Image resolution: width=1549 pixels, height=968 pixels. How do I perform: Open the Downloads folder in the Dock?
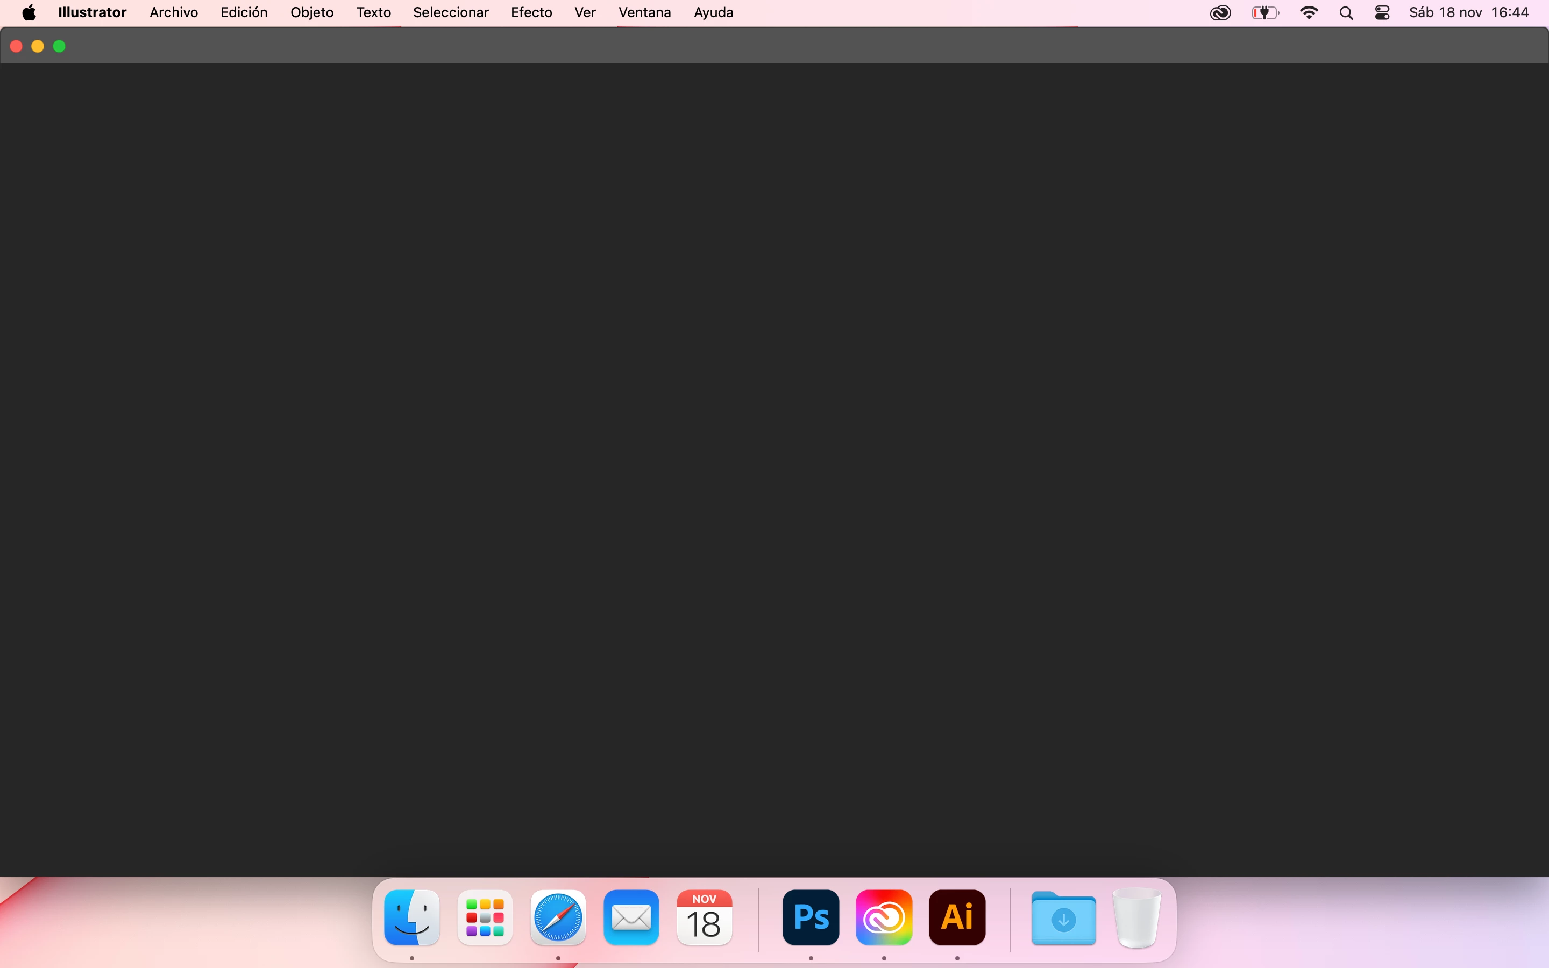coord(1063,919)
